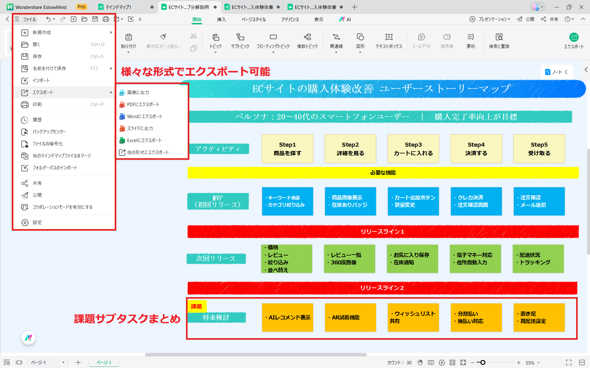Add a フローティングトピック
Image resolution: width=590 pixels, height=368 pixels.
[x=273, y=41]
